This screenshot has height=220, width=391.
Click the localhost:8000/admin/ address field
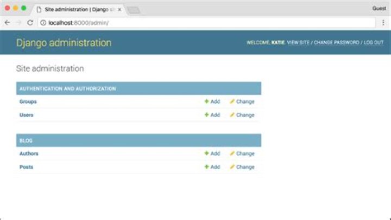coord(206,23)
